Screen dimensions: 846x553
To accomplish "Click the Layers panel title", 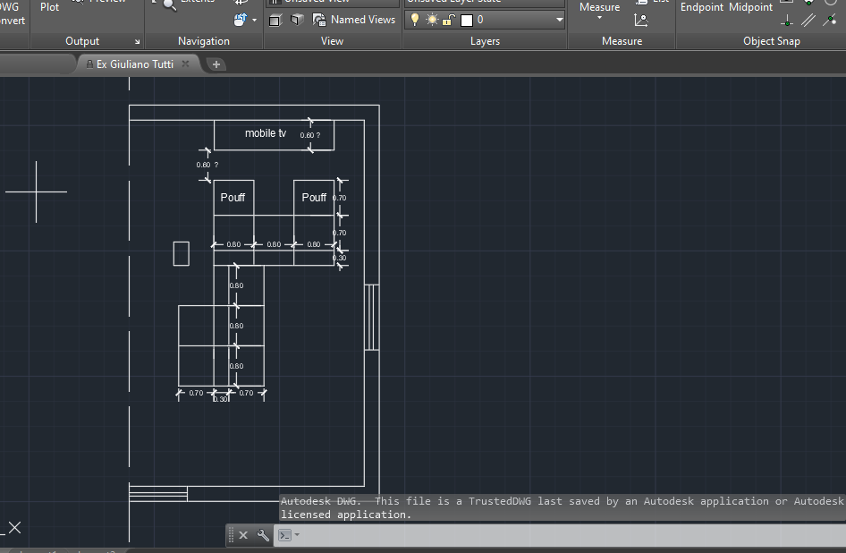I will [x=485, y=41].
